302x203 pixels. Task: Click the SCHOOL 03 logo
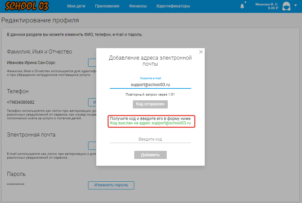point(27,6)
